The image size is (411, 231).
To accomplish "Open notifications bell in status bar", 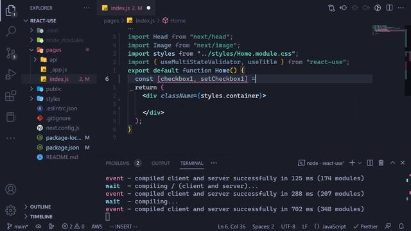I will [x=401, y=227].
